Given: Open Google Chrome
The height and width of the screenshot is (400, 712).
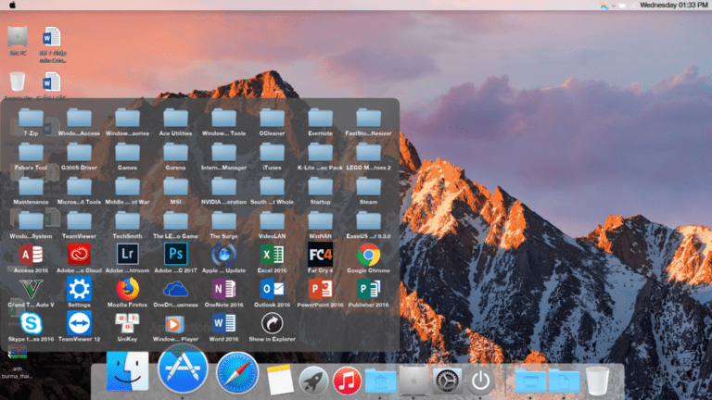Looking at the screenshot, I should [x=368, y=255].
